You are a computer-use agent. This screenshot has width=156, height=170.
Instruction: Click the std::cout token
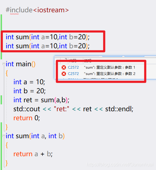(27, 109)
